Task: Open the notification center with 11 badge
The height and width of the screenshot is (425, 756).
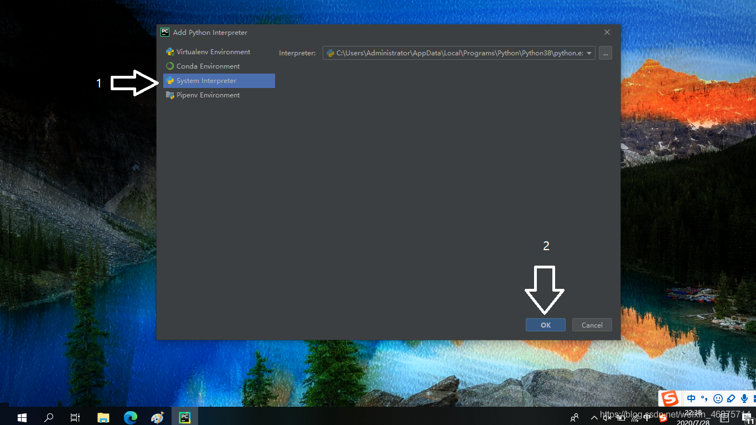Action: coord(747,419)
